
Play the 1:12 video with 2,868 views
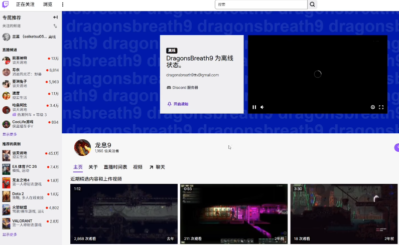pyautogui.click(x=124, y=214)
